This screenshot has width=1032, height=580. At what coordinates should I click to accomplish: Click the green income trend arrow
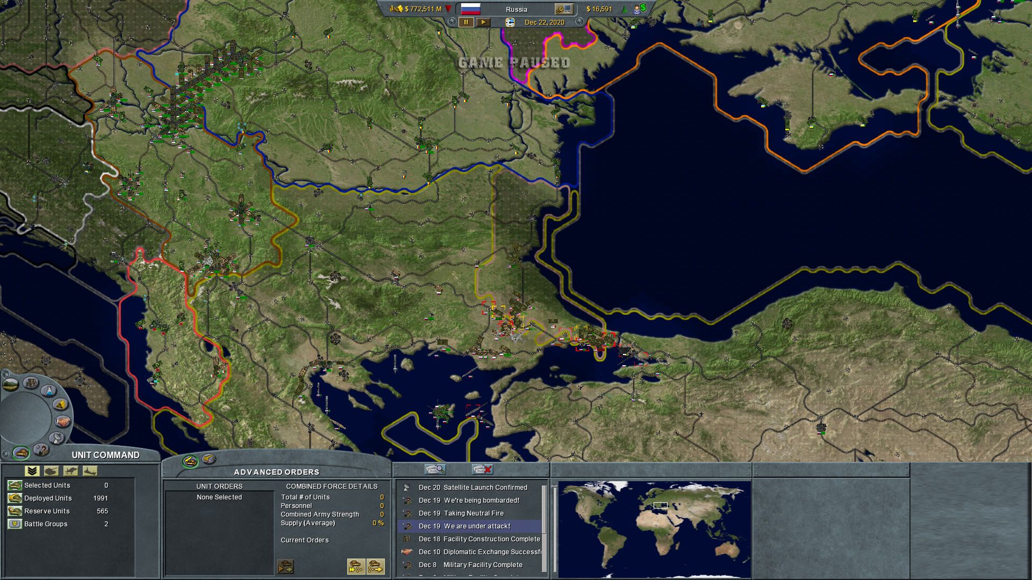(x=625, y=9)
